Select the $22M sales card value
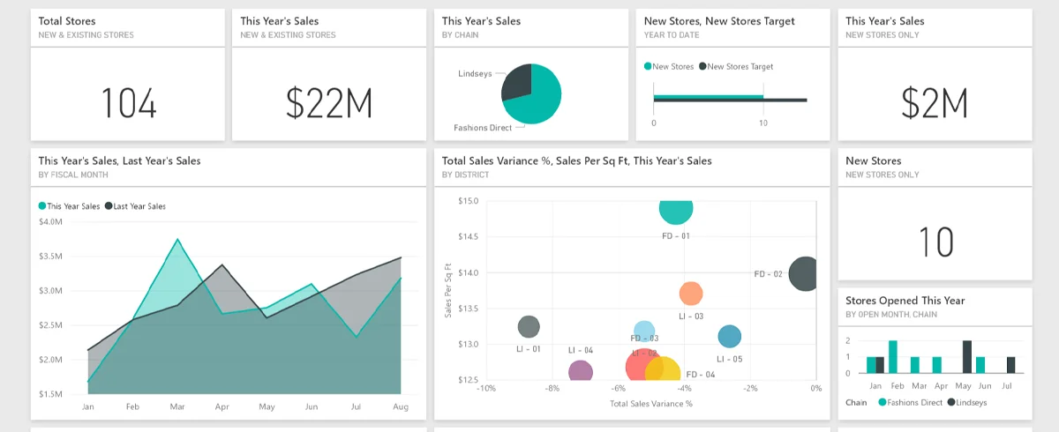Image resolution: width=1059 pixels, height=432 pixels. (330, 103)
